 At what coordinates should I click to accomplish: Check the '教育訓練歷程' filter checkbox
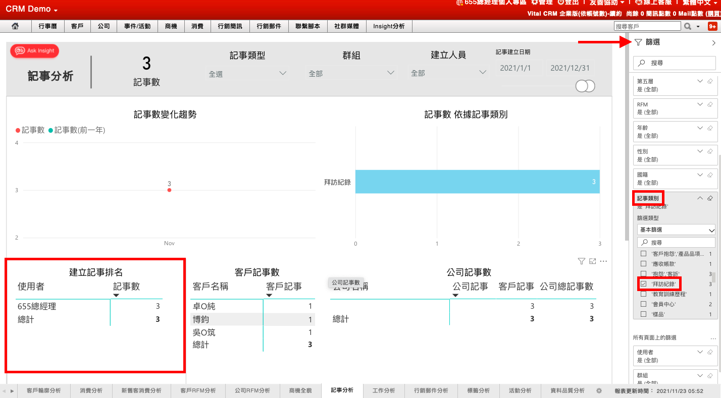click(x=643, y=294)
